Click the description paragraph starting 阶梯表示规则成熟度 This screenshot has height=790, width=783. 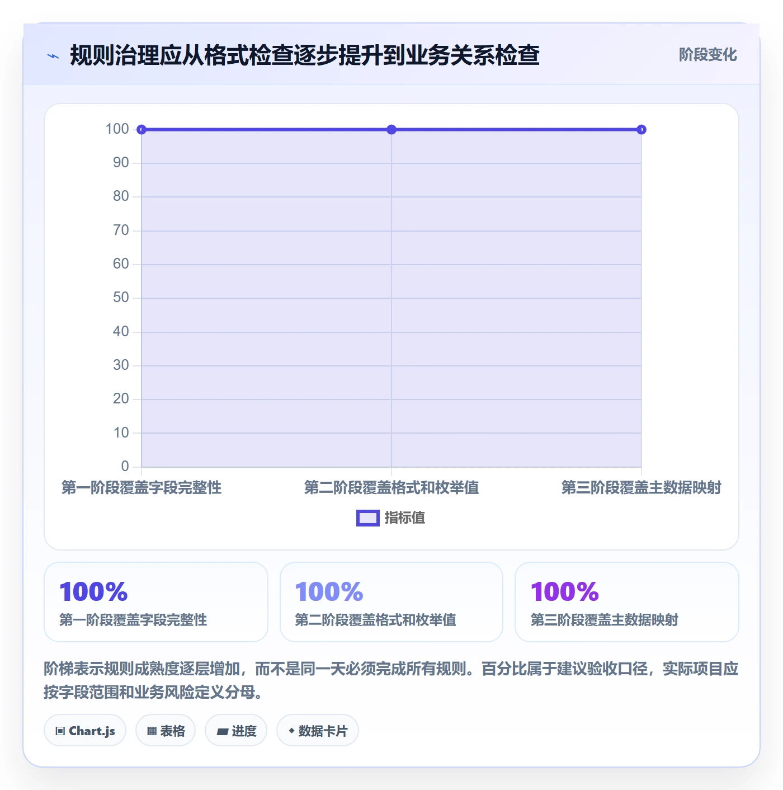[391, 680]
